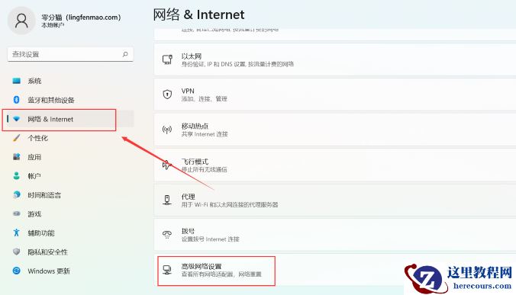Open 高级网络设置 advanced network settings
Viewport: 516px width, 295px height.
335,270
